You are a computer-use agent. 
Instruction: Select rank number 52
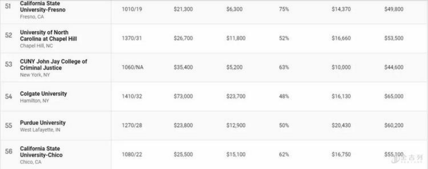(x=8, y=35)
